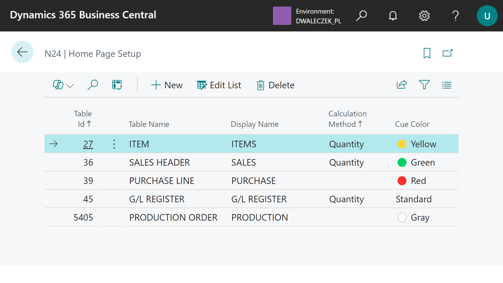
Task: Change list view layout icon
Action: click(x=447, y=85)
